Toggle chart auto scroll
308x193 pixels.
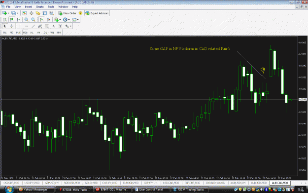(x=41, y=20)
